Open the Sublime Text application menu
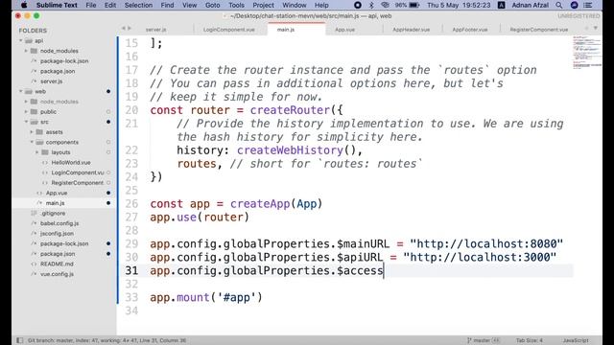The image size is (614, 345). click(x=57, y=5)
